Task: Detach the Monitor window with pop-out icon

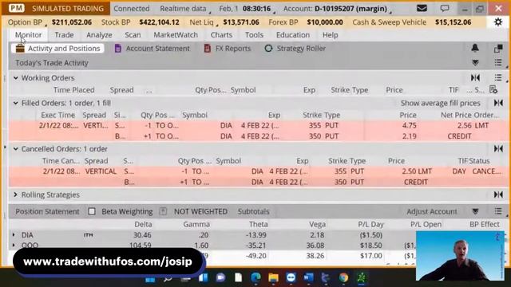Action: click(x=498, y=49)
